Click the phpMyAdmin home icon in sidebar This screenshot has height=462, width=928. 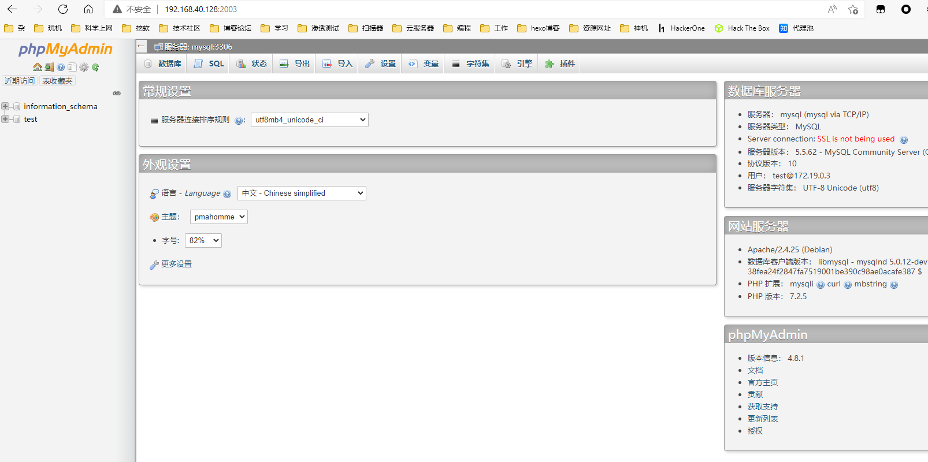pos(38,68)
